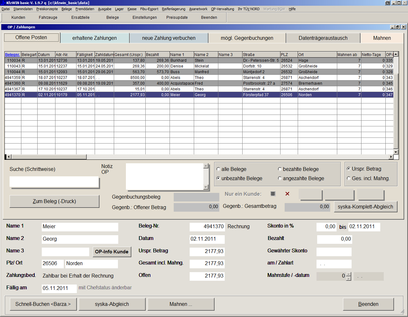
Task: Click the Kunden toolbar button
Action: click(18, 18)
